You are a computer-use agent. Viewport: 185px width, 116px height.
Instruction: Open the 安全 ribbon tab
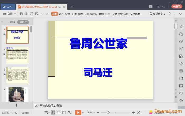click(114, 14)
